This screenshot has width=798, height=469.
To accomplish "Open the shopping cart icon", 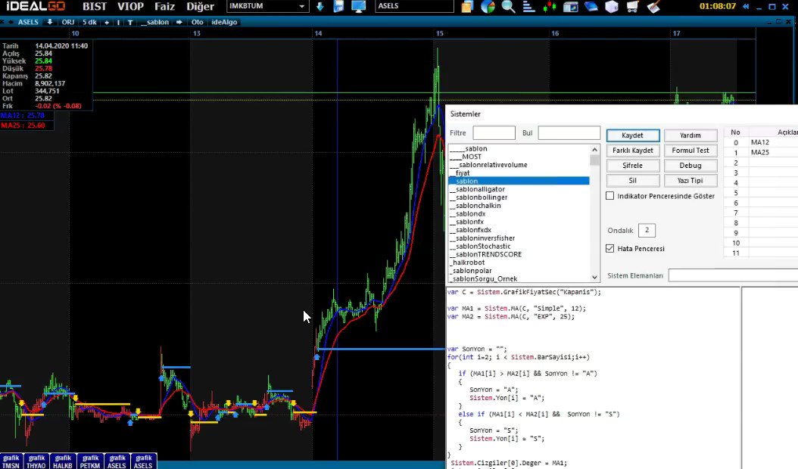I will pyautogui.click(x=632, y=7).
